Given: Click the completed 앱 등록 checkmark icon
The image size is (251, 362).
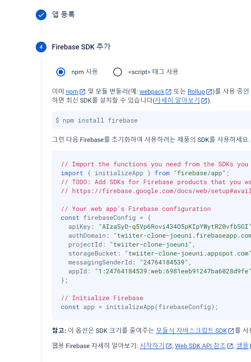Looking at the screenshot, I should pyautogui.click(x=41, y=15).
